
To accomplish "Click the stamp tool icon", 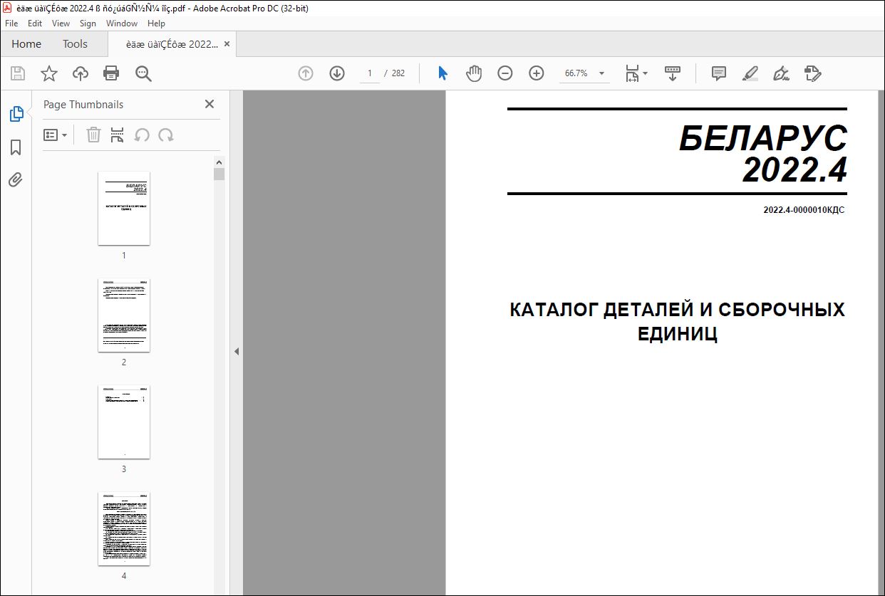I will [x=812, y=73].
